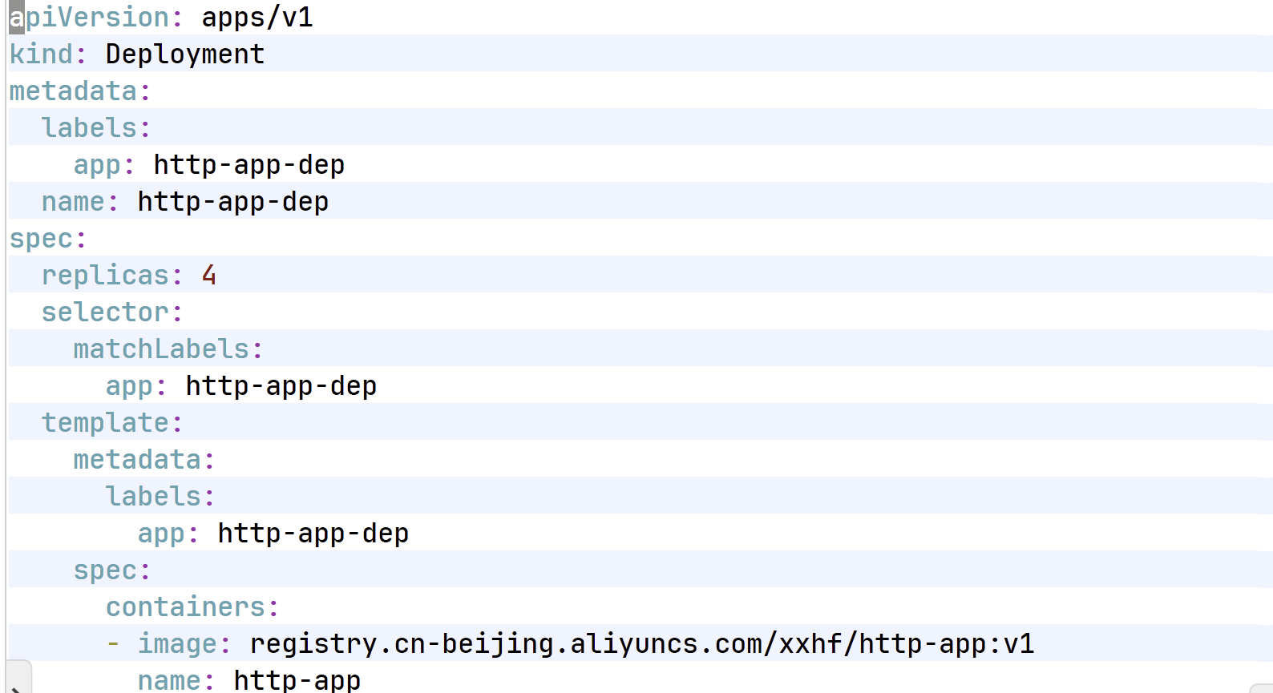Viewport: 1273px width, 693px height.
Task: Click http-app-dep value on the name line
Action: (x=232, y=202)
